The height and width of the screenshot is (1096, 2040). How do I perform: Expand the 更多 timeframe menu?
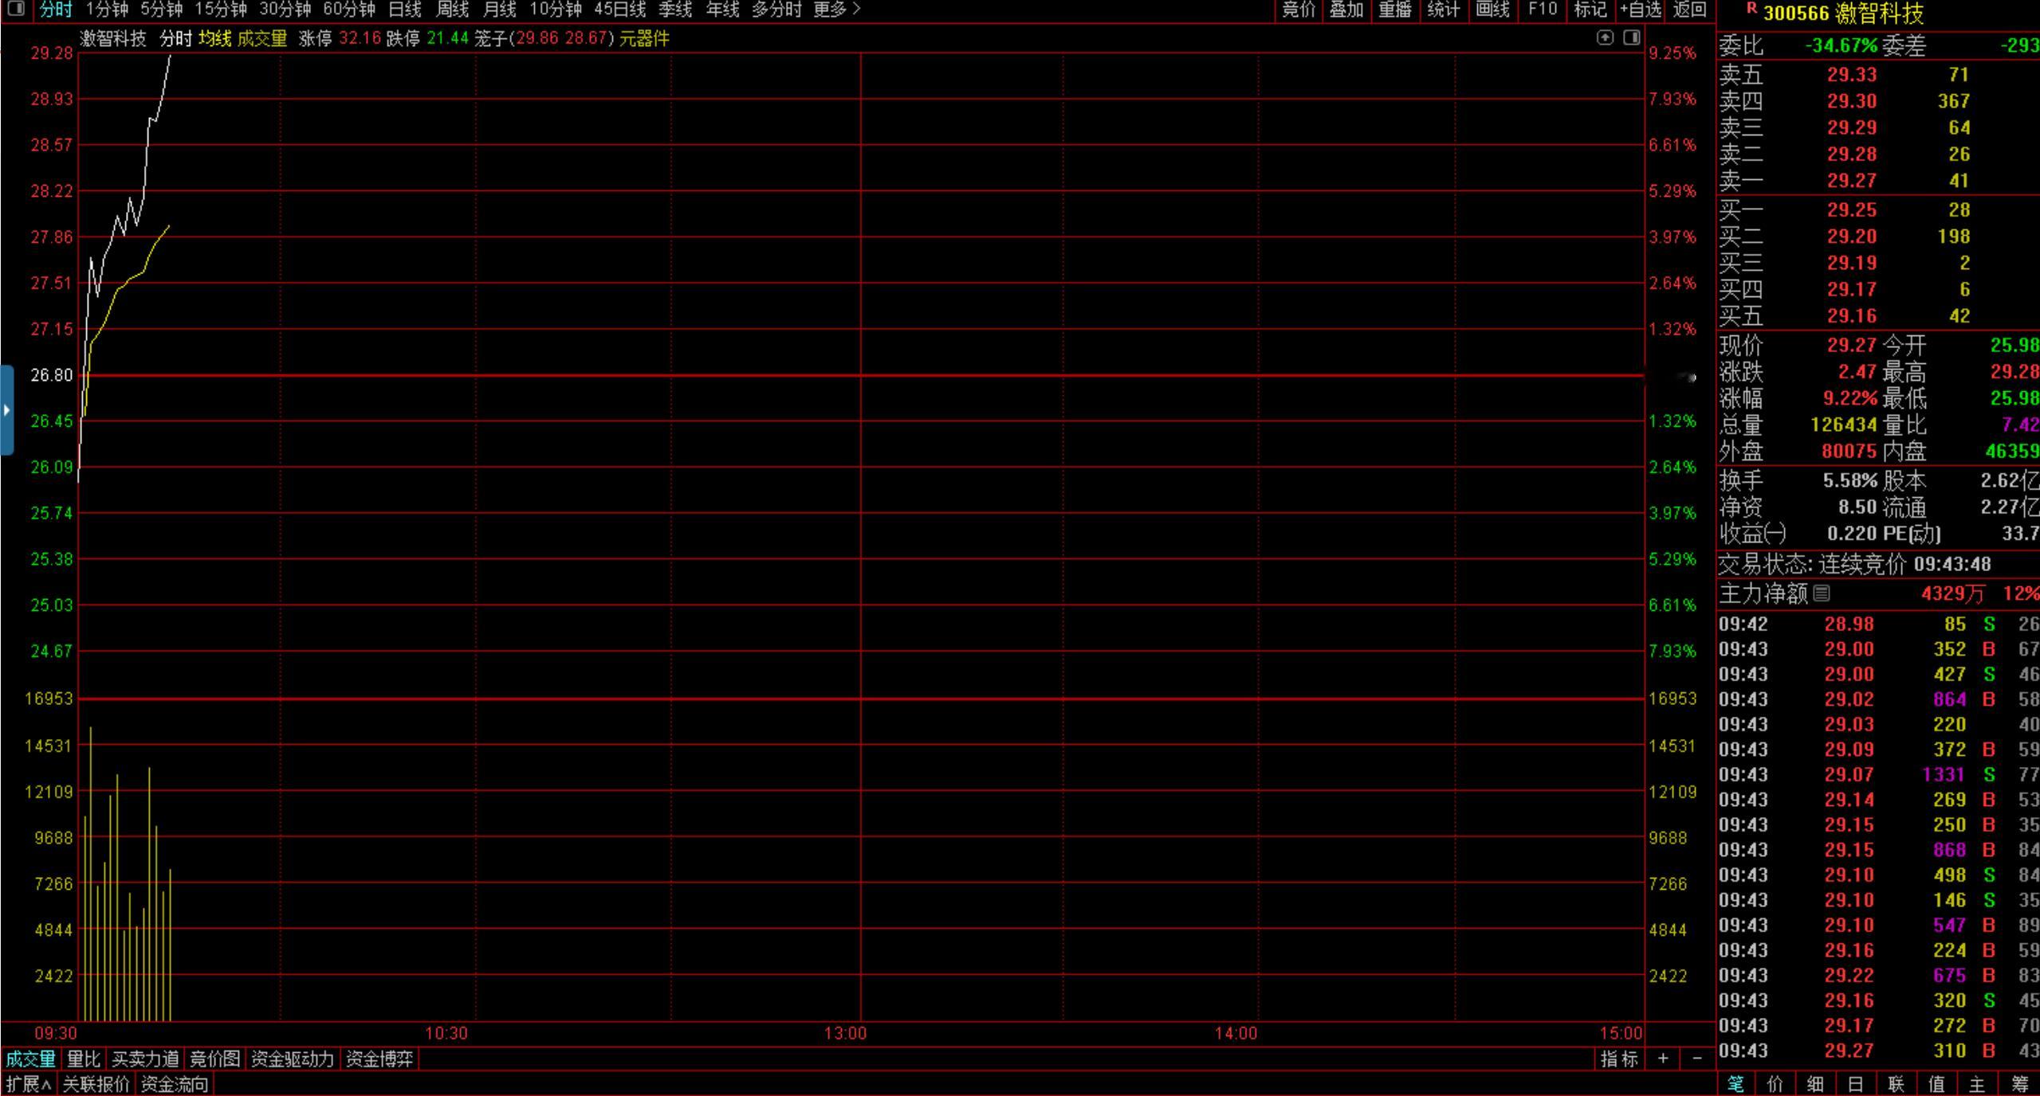(x=837, y=10)
